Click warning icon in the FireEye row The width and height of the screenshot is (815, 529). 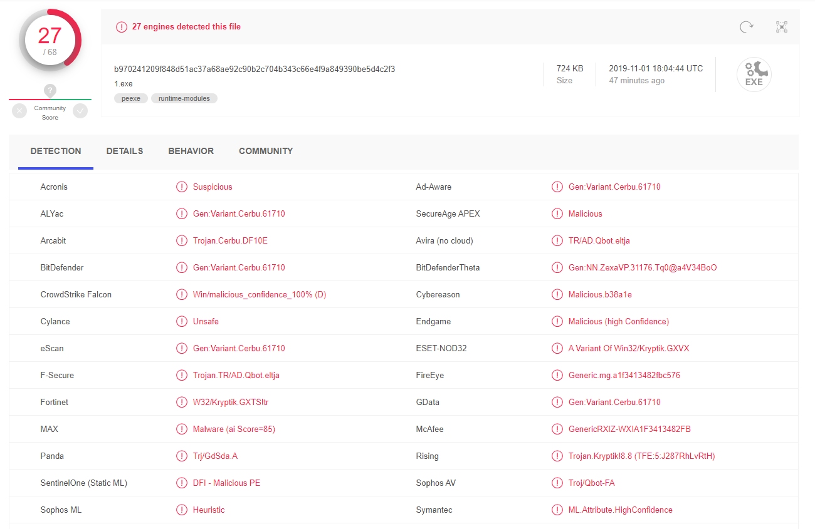(x=557, y=375)
